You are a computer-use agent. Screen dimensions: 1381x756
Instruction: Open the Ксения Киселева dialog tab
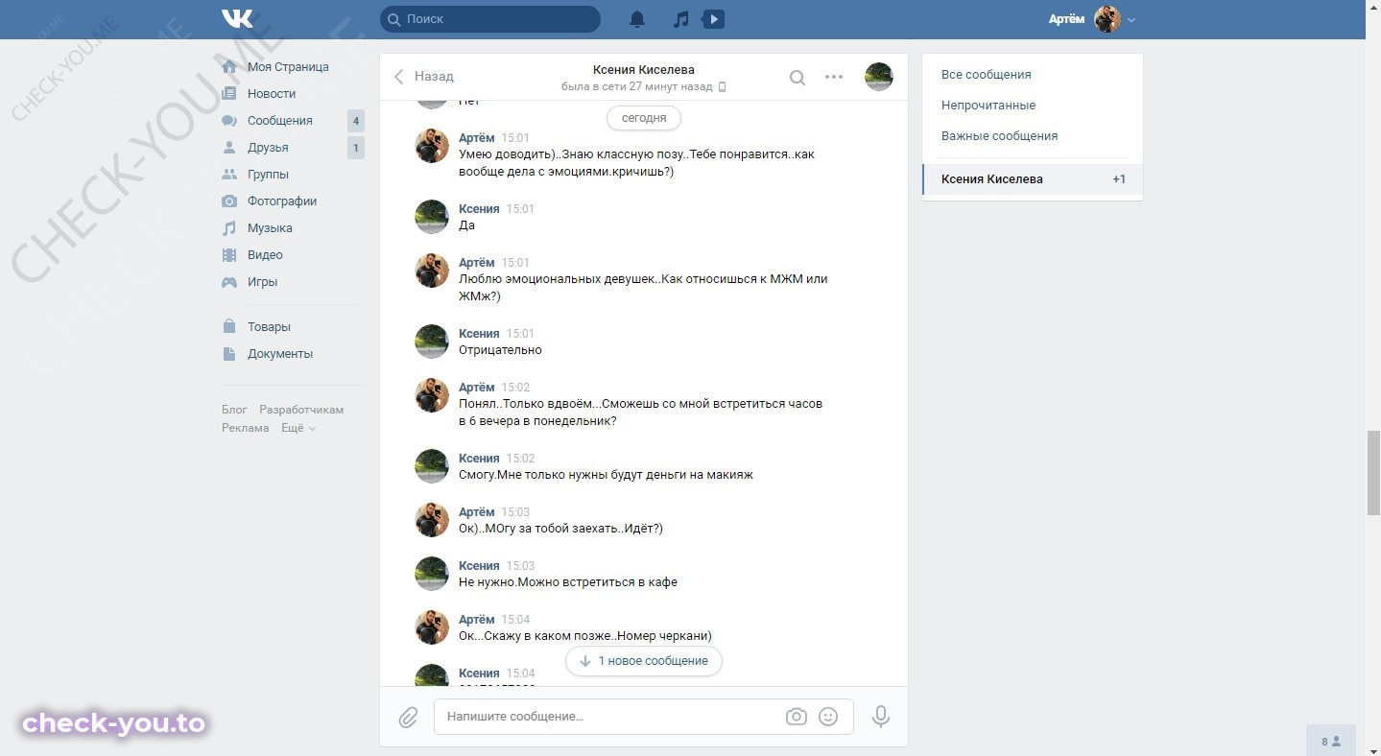coord(1033,179)
